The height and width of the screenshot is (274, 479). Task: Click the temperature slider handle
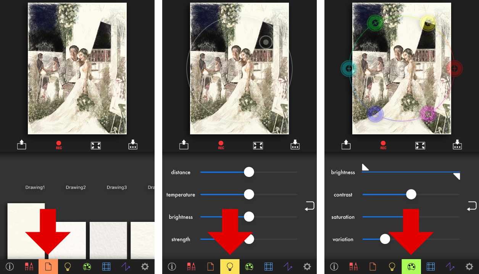coord(249,194)
